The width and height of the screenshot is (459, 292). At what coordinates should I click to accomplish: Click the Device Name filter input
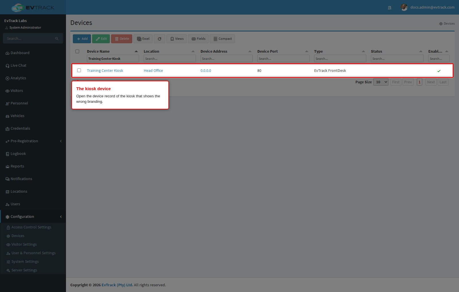point(113,59)
